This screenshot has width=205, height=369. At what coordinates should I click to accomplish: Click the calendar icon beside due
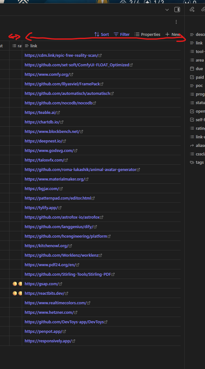[x=192, y=69]
